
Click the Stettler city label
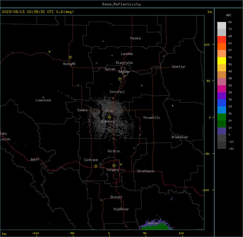click(x=179, y=67)
